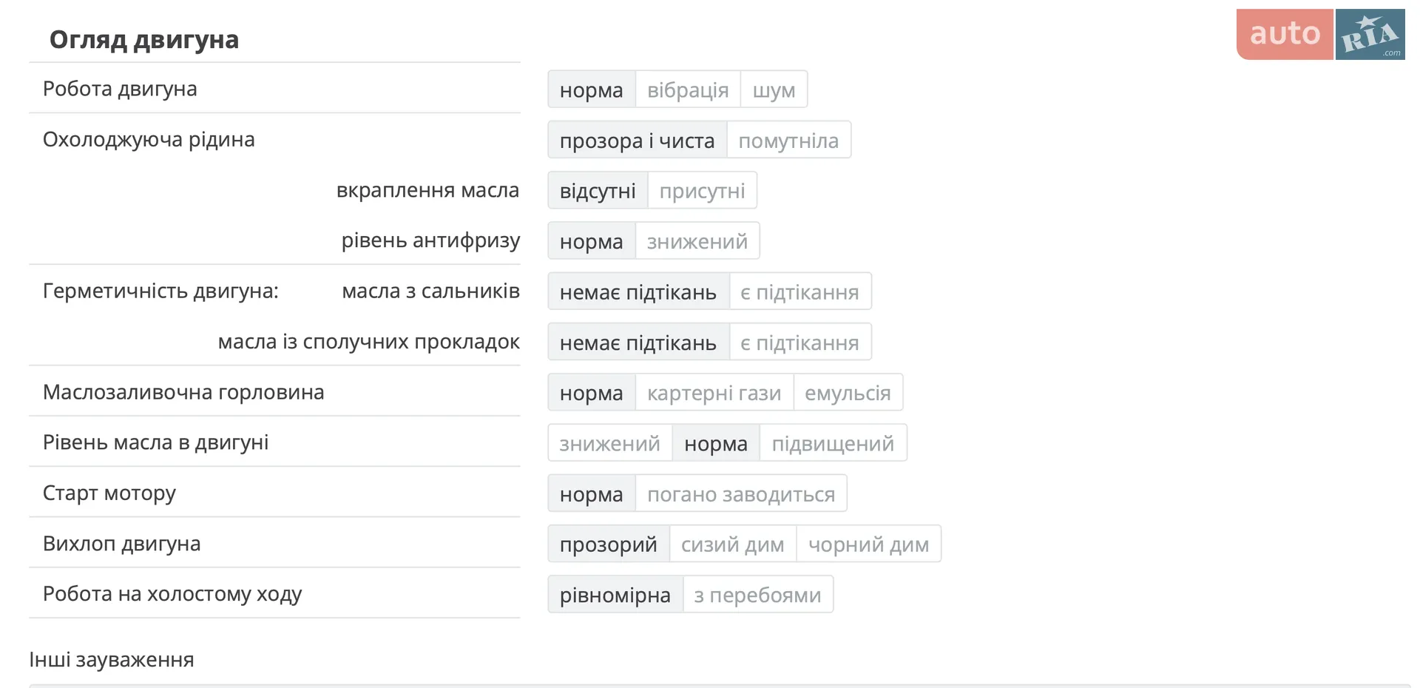Screen dimensions: 1420x688
Task: Set engine oil level to 'знижений'
Action: click(x=610, y=443)
